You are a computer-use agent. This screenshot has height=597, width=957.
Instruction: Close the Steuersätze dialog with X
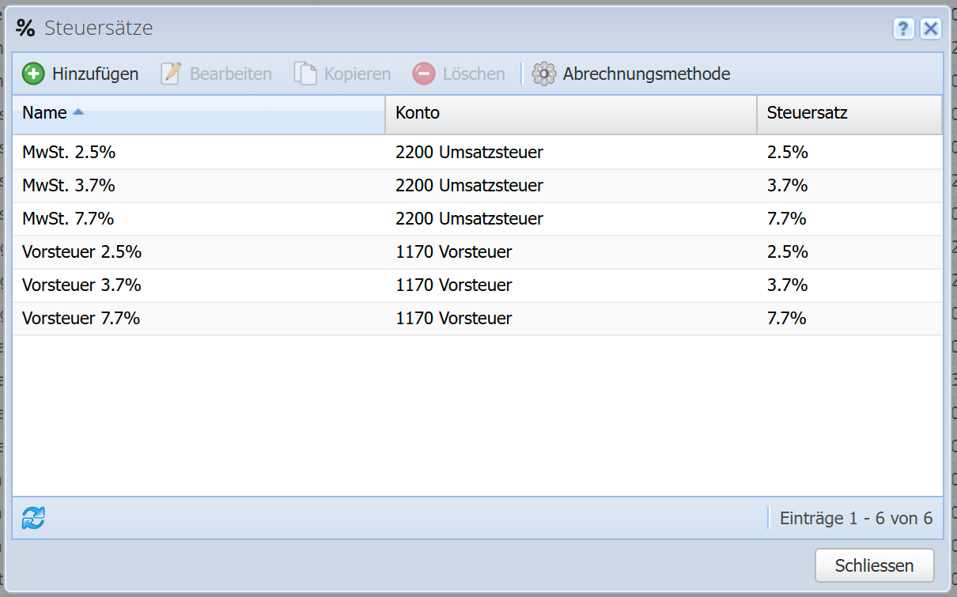click(931, 29)
